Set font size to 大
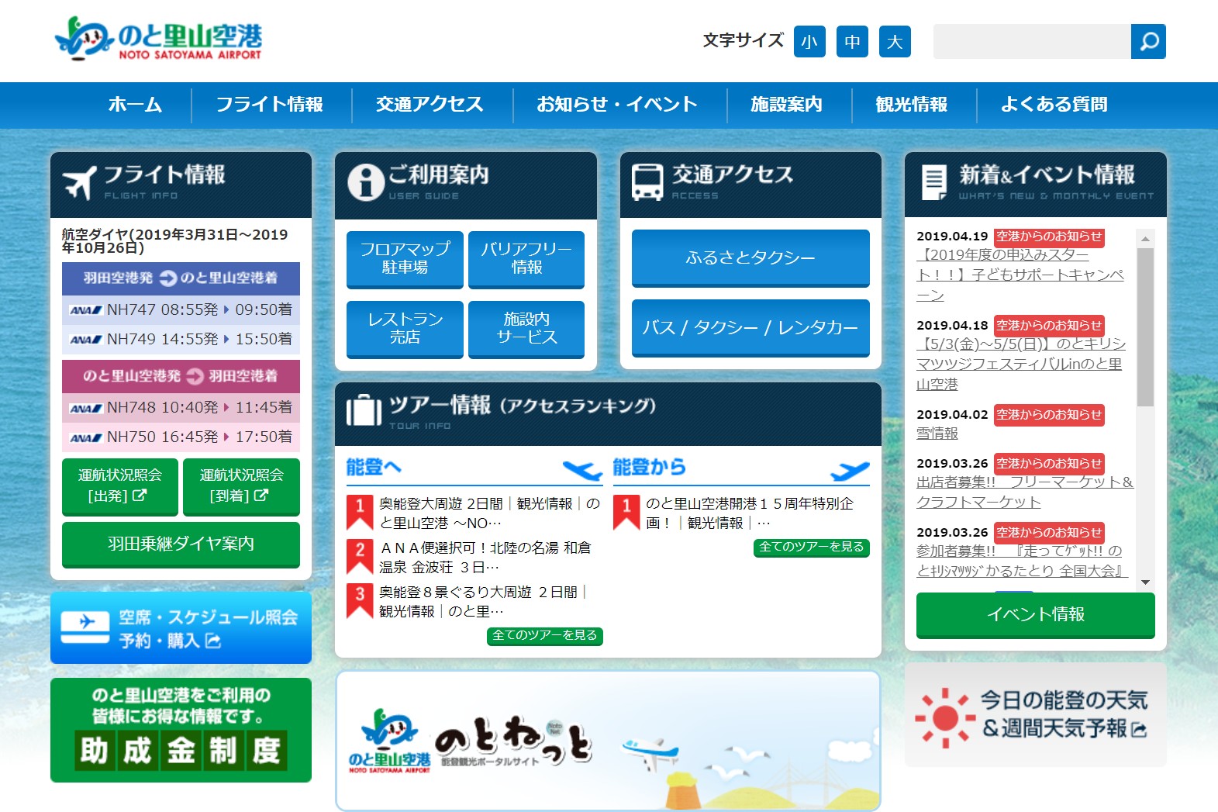Screen dimensions: 1218x812 click(895, 42)
